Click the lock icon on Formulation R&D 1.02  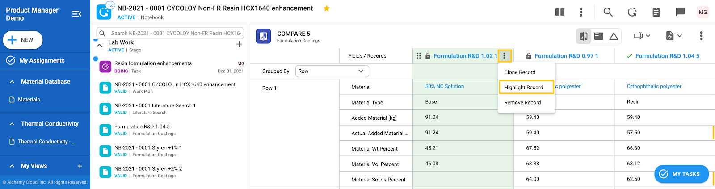[x=428, y=56]
